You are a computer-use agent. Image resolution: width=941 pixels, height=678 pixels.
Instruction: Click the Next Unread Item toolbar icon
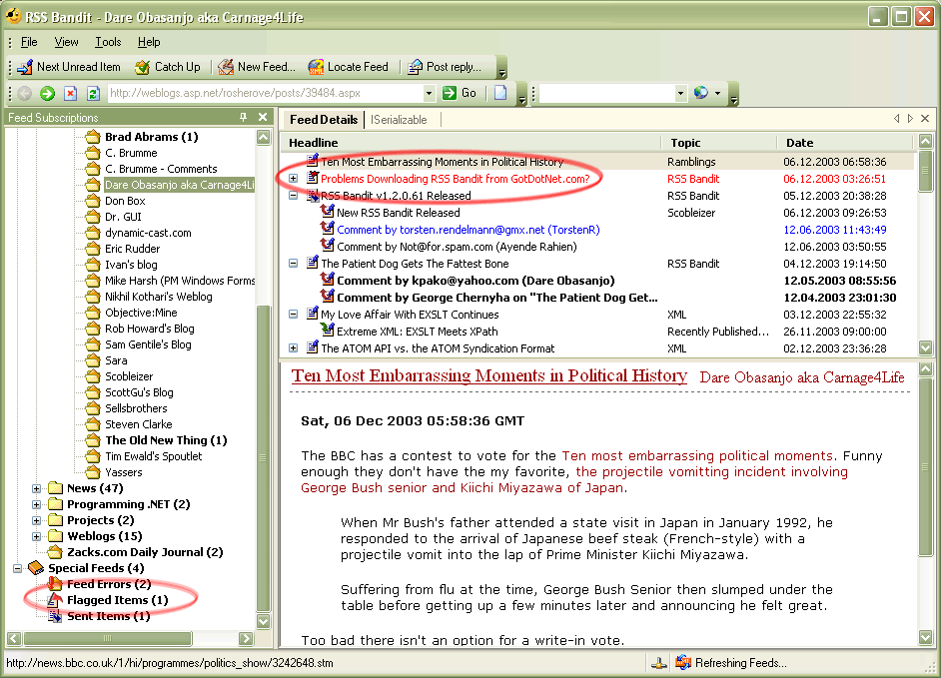[x=25, y=67]
